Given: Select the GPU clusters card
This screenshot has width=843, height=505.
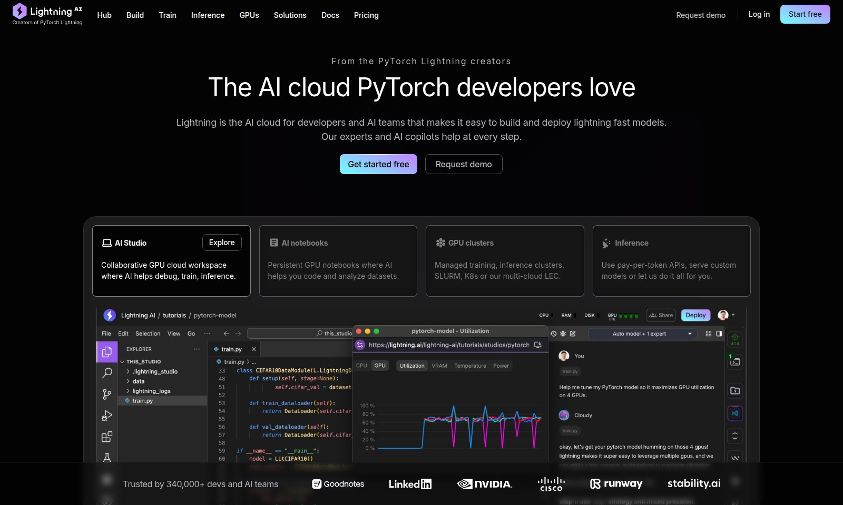Looking at the screenshot, I should [x=505, y=261].
